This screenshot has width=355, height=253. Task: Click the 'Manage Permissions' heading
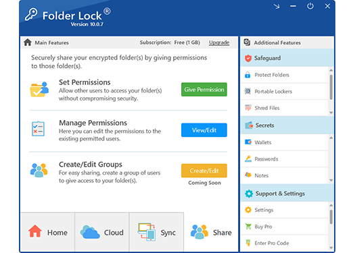(93, 123)
